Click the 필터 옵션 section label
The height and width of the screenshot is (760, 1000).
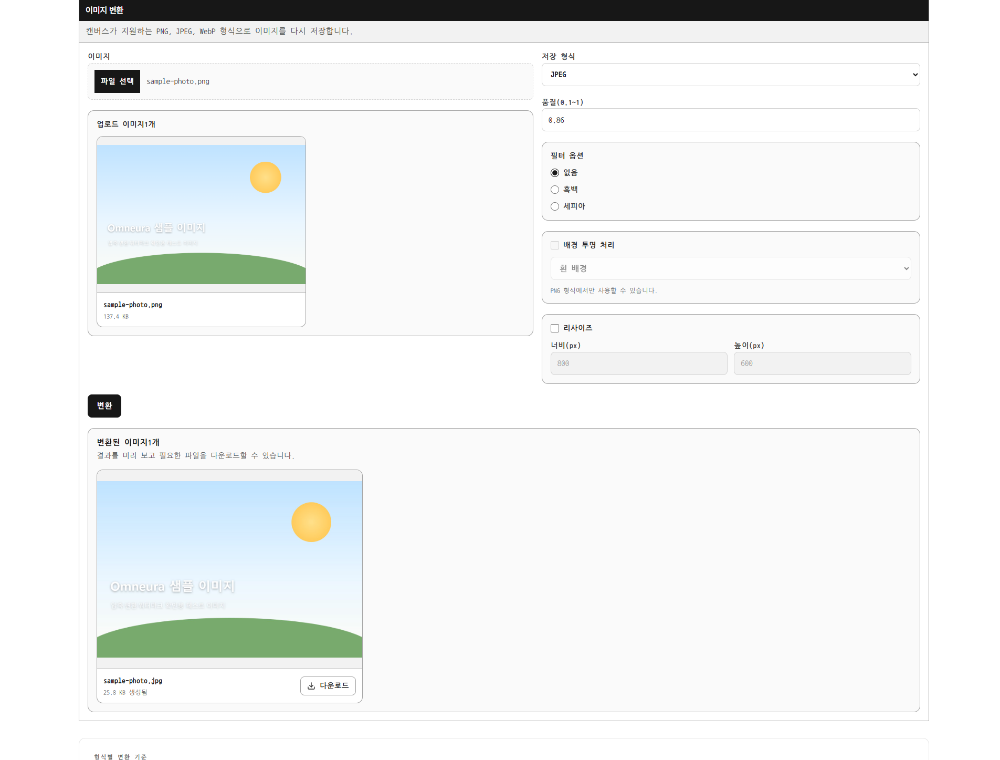click(567, 155)
